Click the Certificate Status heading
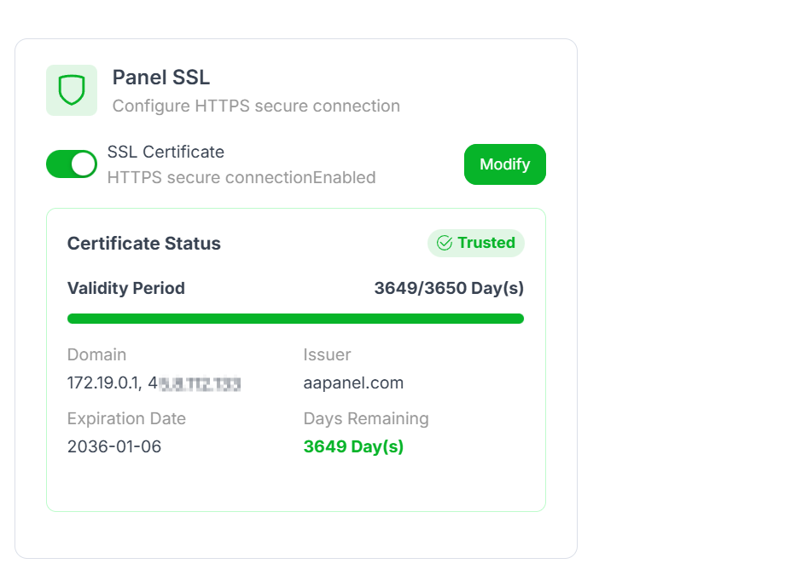 click(x=144, y=244)
